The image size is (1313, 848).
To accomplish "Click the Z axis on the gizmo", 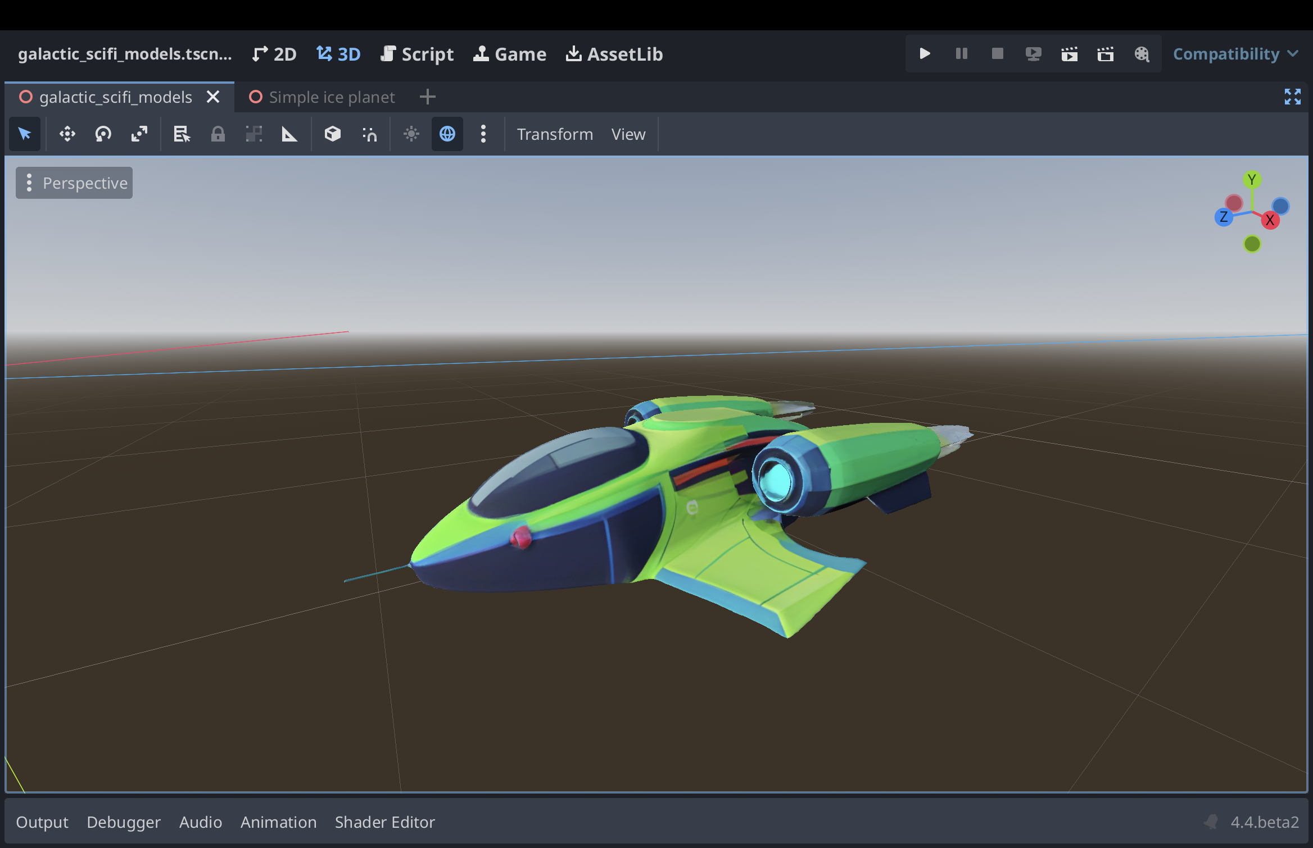I will 1224,217.
